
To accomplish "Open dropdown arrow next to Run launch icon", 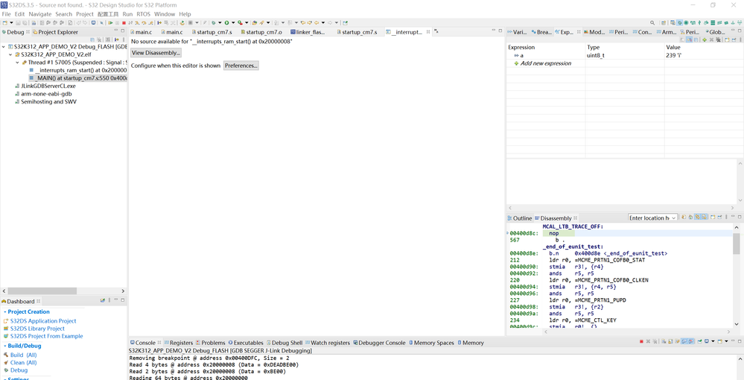I will pos(233,23).
